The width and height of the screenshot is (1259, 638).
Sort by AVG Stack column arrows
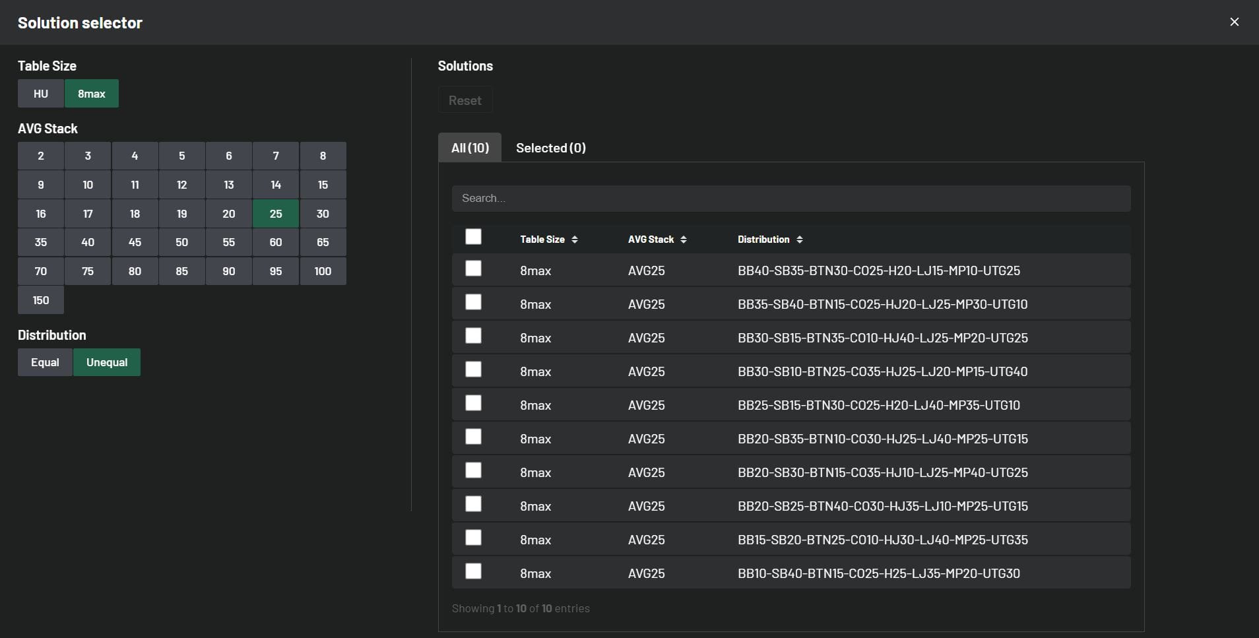pyautogui.click(x=684, y=239)
